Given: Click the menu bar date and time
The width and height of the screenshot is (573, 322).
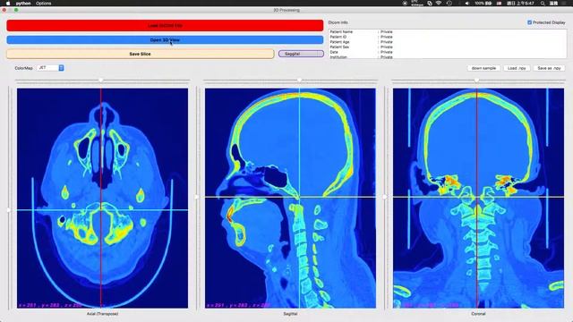Looking at the screenshot, I should click(x=521, y=3).
